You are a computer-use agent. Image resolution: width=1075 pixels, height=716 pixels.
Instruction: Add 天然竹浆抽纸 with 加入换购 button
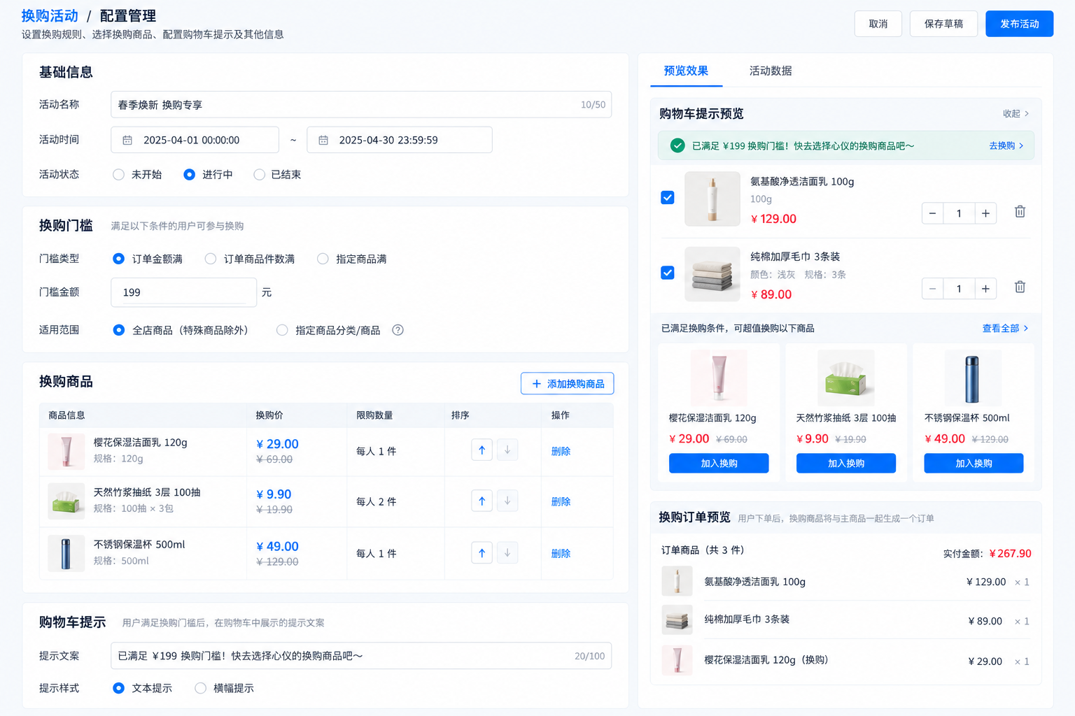(846, 463)
